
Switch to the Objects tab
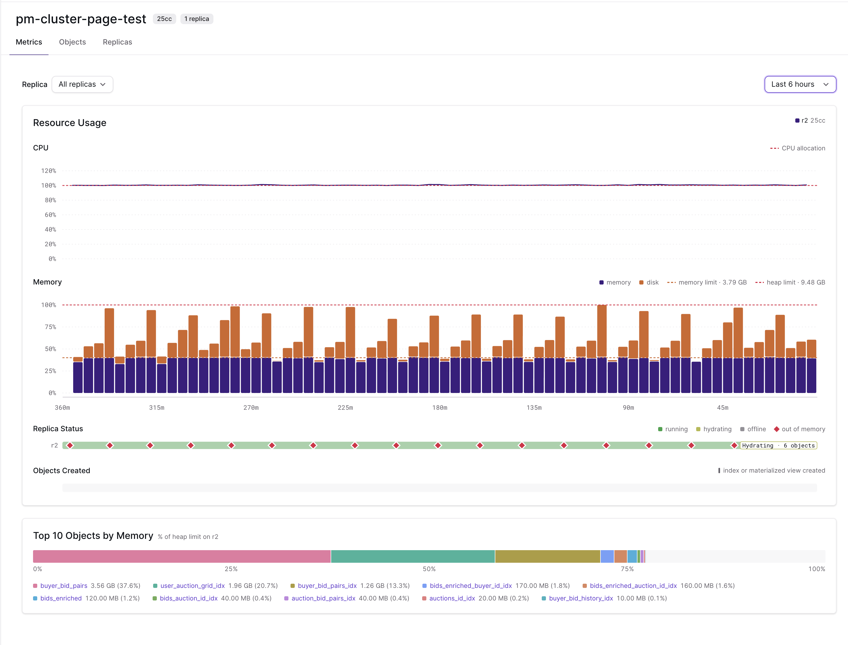(72, 42)
